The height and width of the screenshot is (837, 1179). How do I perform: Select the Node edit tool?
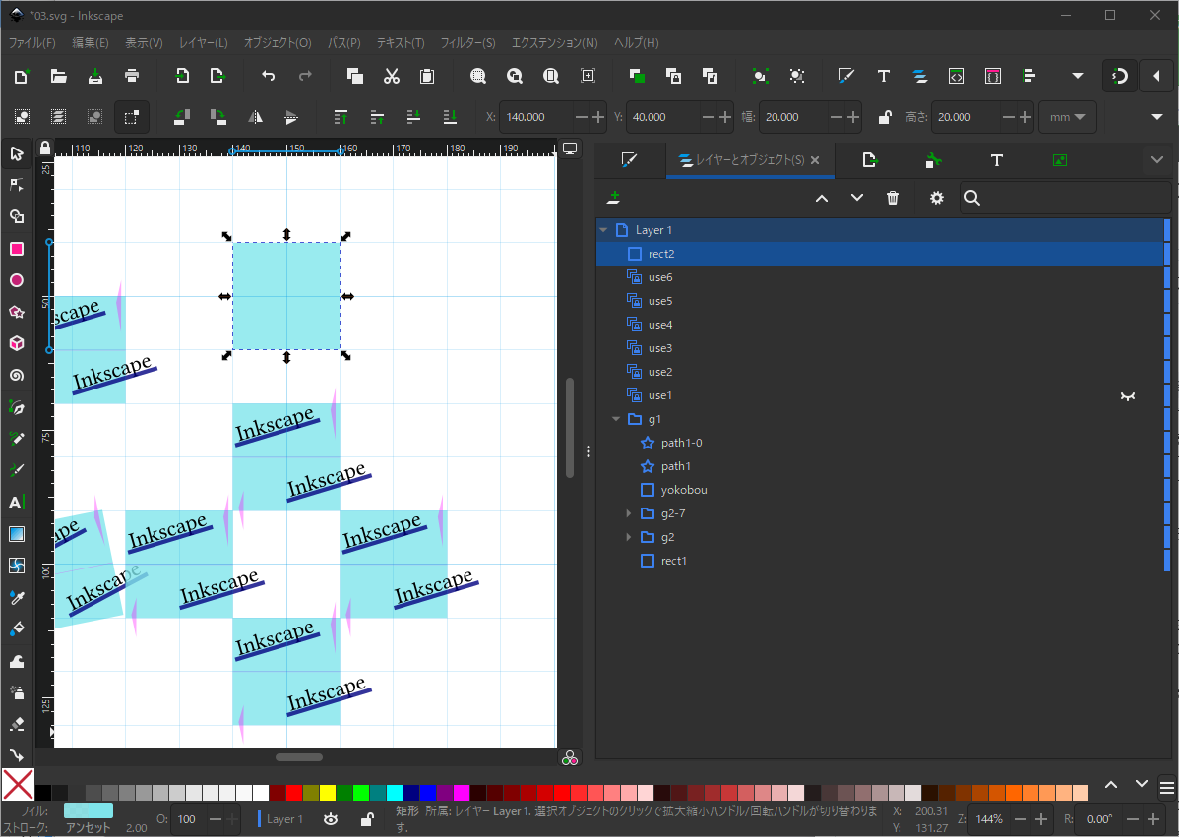(x=17, y=185)
